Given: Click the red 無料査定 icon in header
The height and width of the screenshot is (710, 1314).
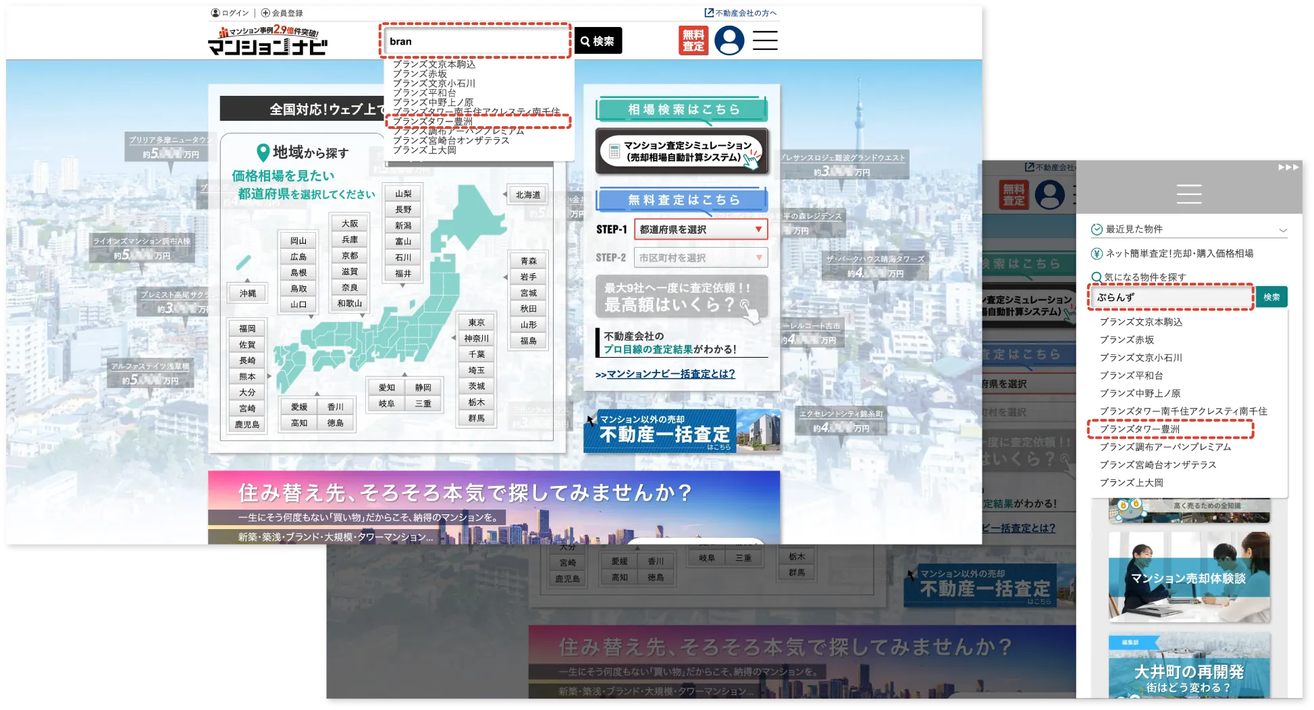Looking at the screenshot, I should pos(693,40).
